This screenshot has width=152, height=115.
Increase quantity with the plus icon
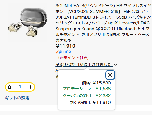[x=30, y=87]
